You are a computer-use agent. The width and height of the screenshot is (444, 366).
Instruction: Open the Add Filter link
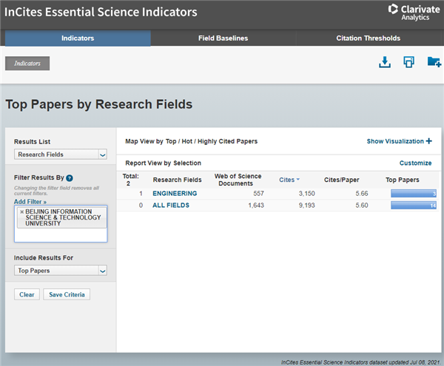coord(30,201)
